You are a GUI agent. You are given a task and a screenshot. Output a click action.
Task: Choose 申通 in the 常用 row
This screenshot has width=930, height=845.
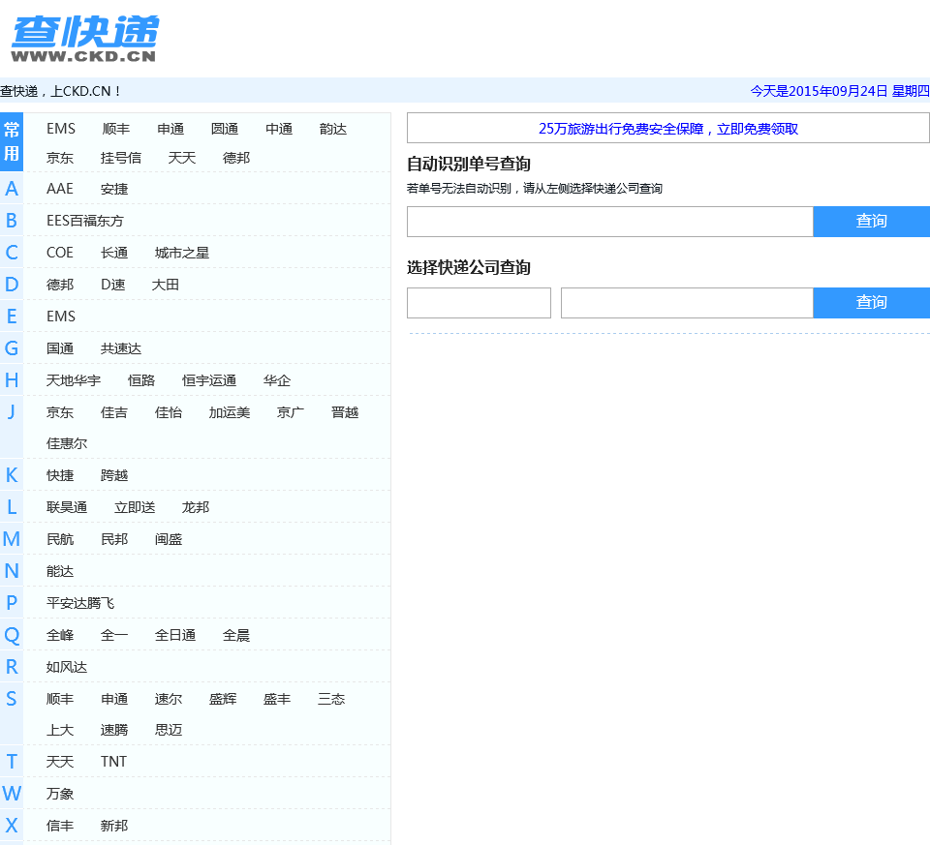point(170,129)
